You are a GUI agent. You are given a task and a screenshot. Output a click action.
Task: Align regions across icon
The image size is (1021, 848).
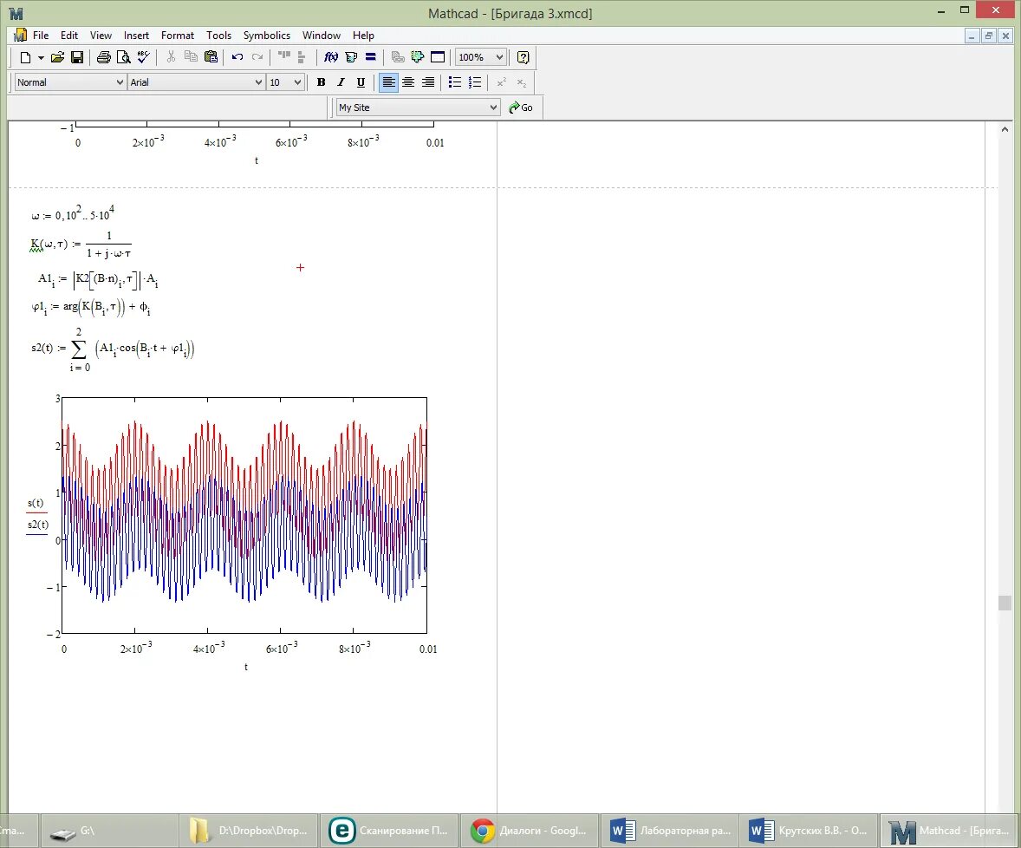coord(284,57)
